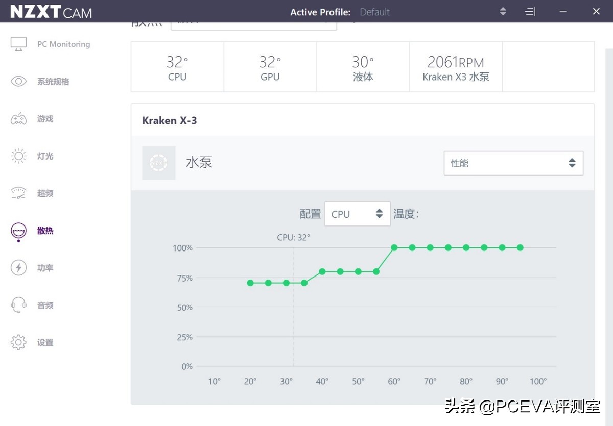Expand the 性能 pump mode dropdown
Viewport: 613px width, 426px height.
click(513, 163)
